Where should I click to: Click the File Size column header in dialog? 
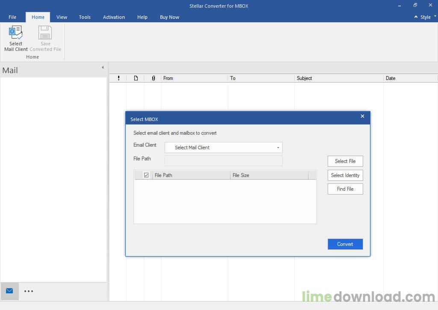(269, 175)
